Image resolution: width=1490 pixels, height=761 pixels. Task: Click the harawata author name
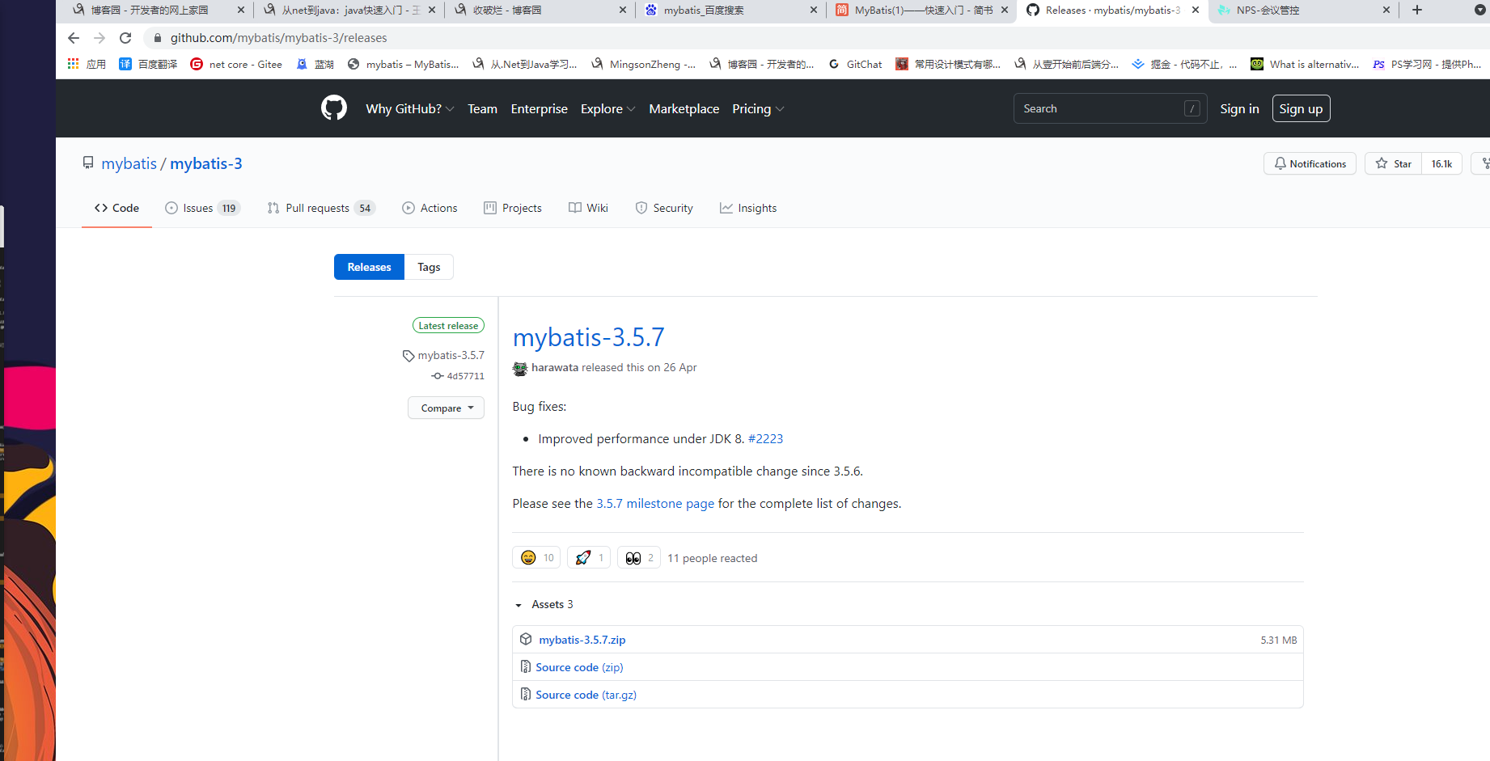tap(555, 367)
